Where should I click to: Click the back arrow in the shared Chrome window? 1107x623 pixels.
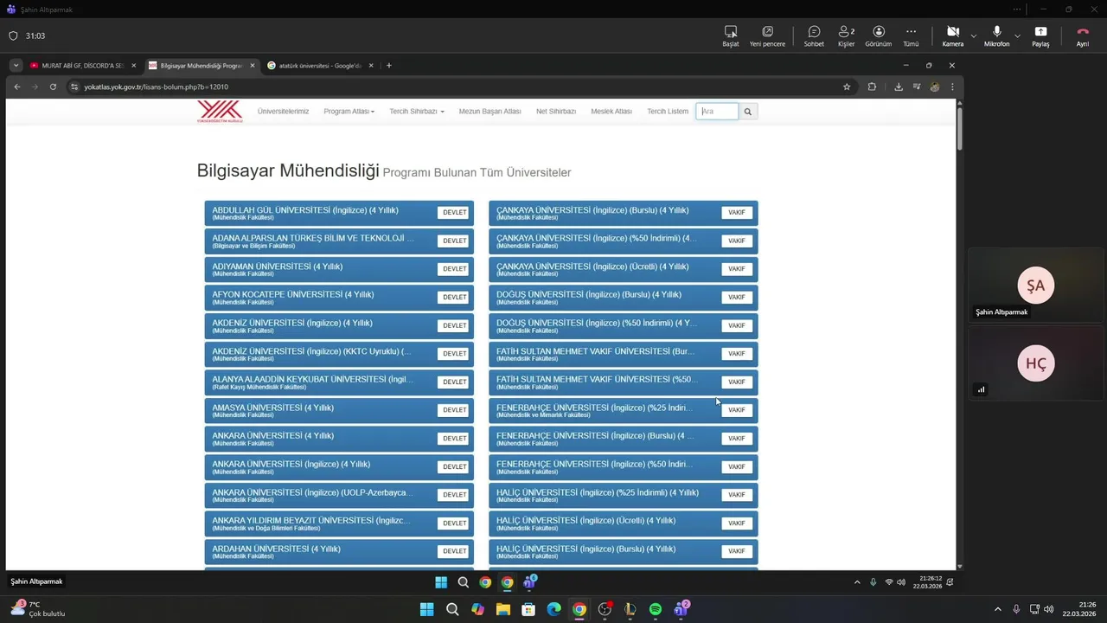coord(16,87)
